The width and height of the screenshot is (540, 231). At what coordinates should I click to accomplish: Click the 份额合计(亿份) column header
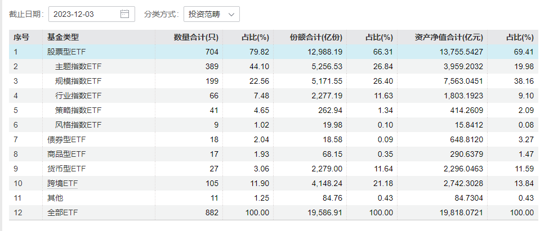point(316,37)
